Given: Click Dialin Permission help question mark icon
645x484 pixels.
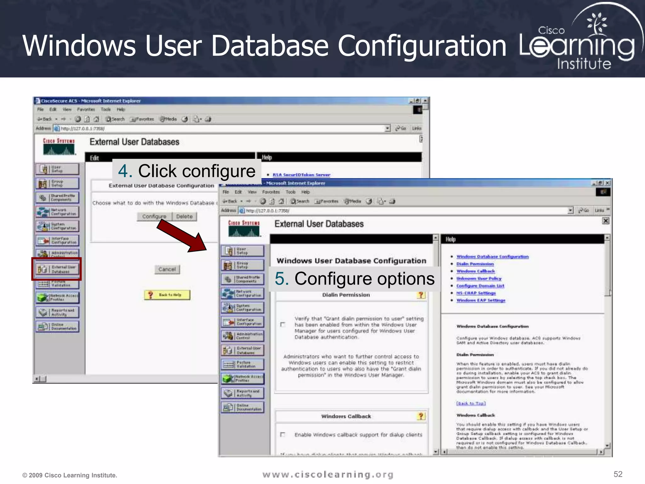Looking at the screenshot, I should tap(421, 295).
